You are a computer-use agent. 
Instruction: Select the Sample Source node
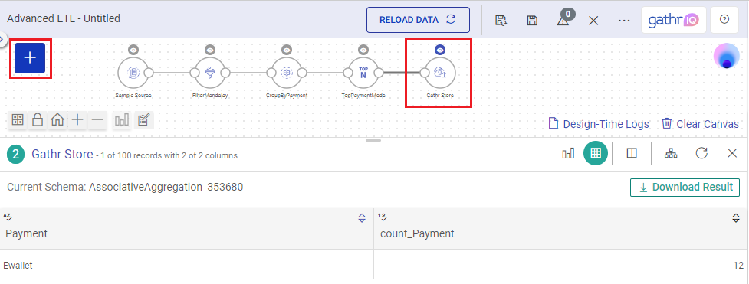133,73
